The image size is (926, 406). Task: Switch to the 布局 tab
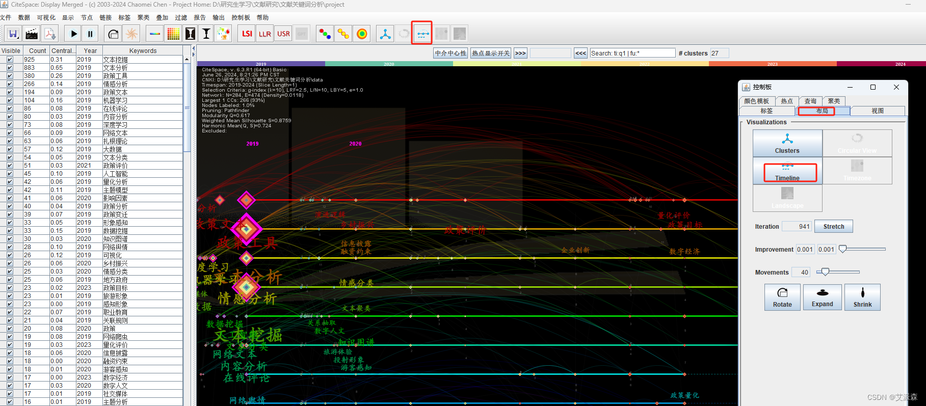click(x=822, y=111)
